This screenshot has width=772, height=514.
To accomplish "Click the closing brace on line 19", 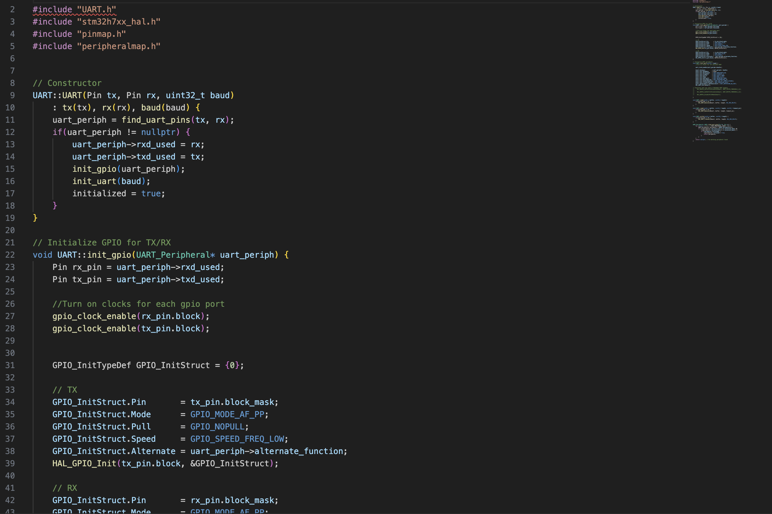I will pos(35,218).
